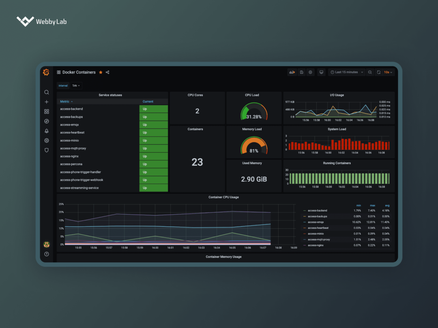Open the 10s auto-refresh dropdown

(x=388, y=72)
